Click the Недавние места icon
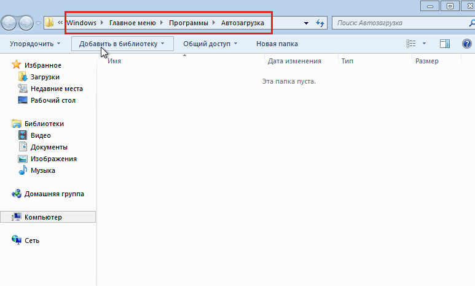Screen dimensions: 475x286 tap(23, 88)
